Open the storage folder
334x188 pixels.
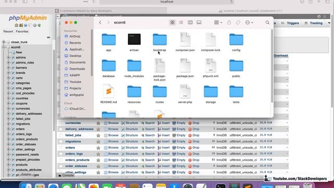point(211,91)
